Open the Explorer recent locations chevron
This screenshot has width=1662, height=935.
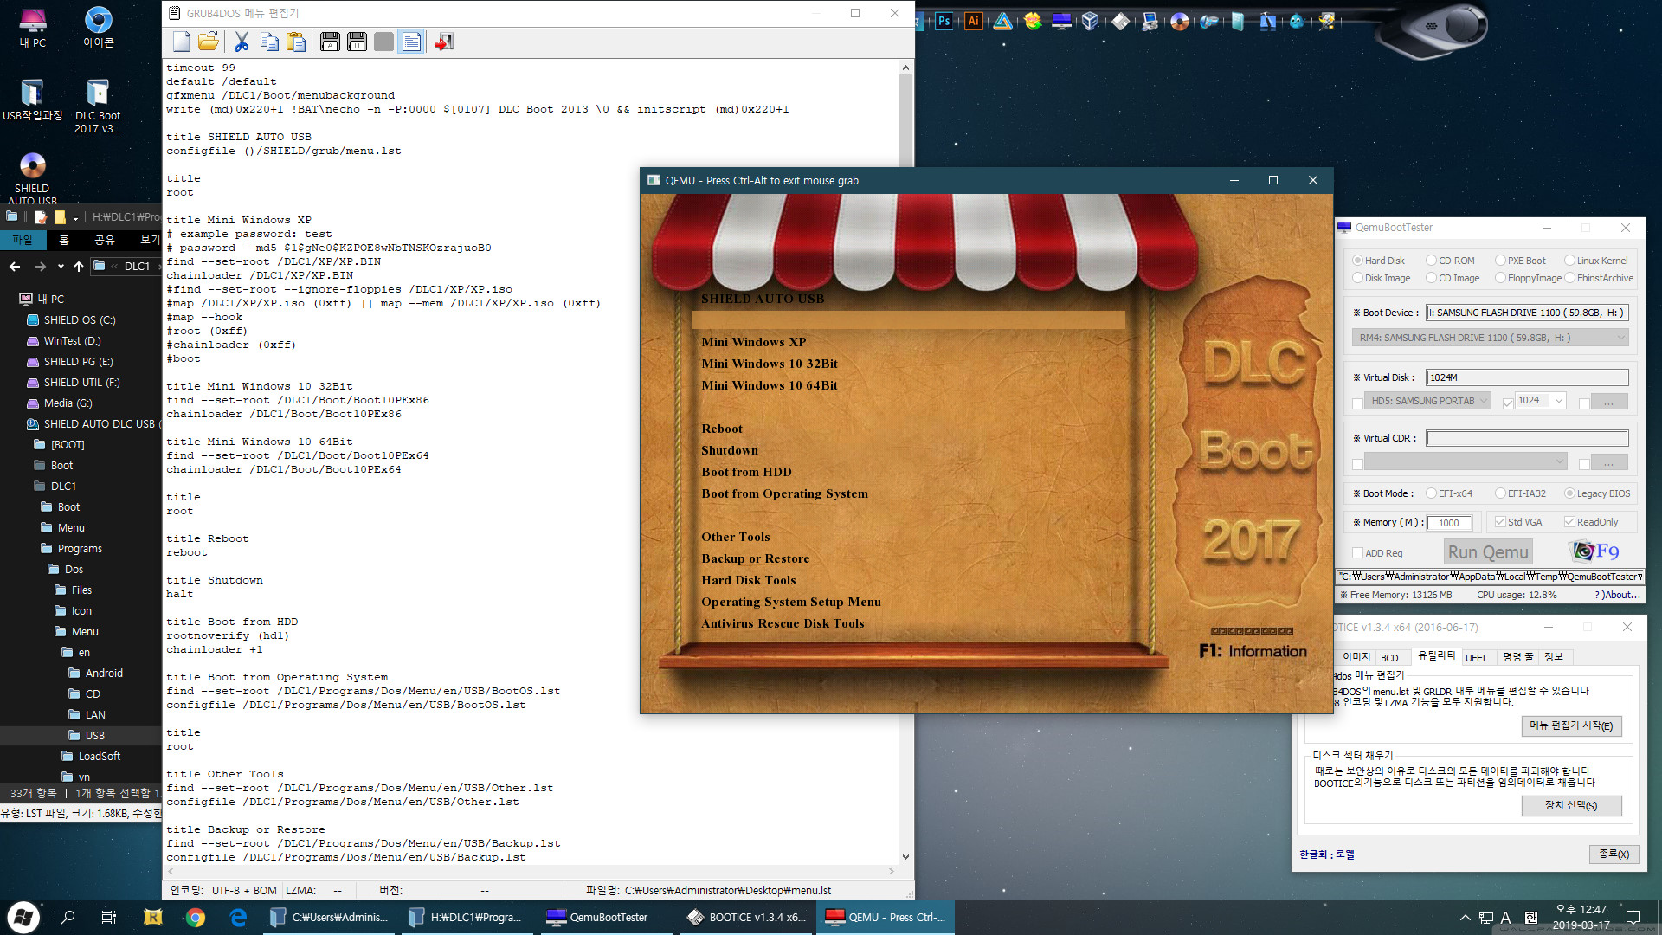(x=61, y=267)
